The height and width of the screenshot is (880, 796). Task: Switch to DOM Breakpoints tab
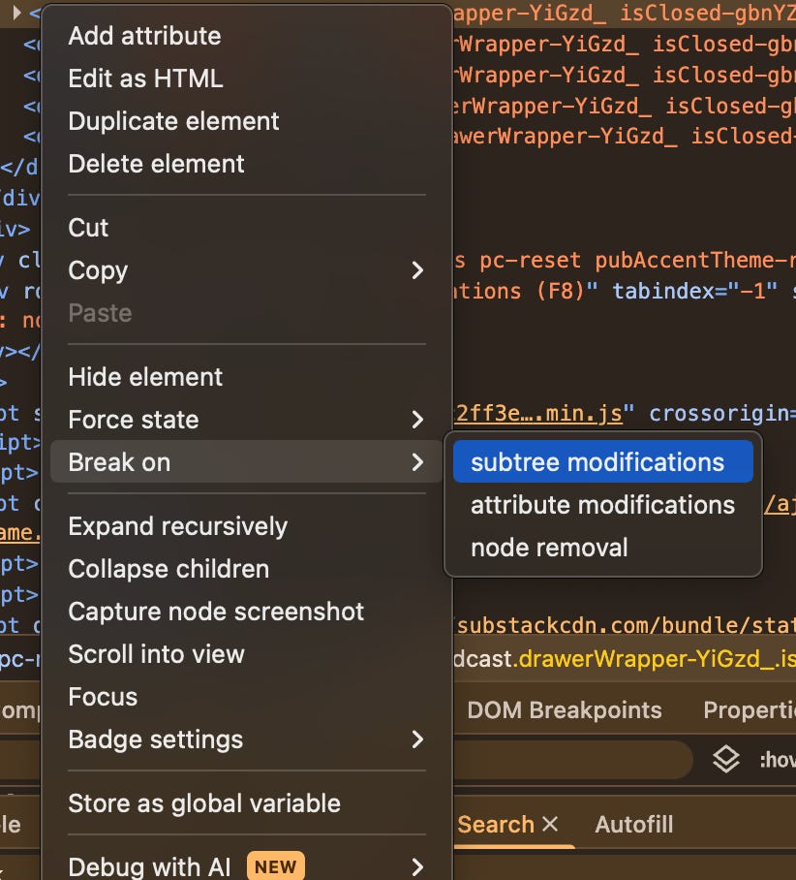[565, 710]
